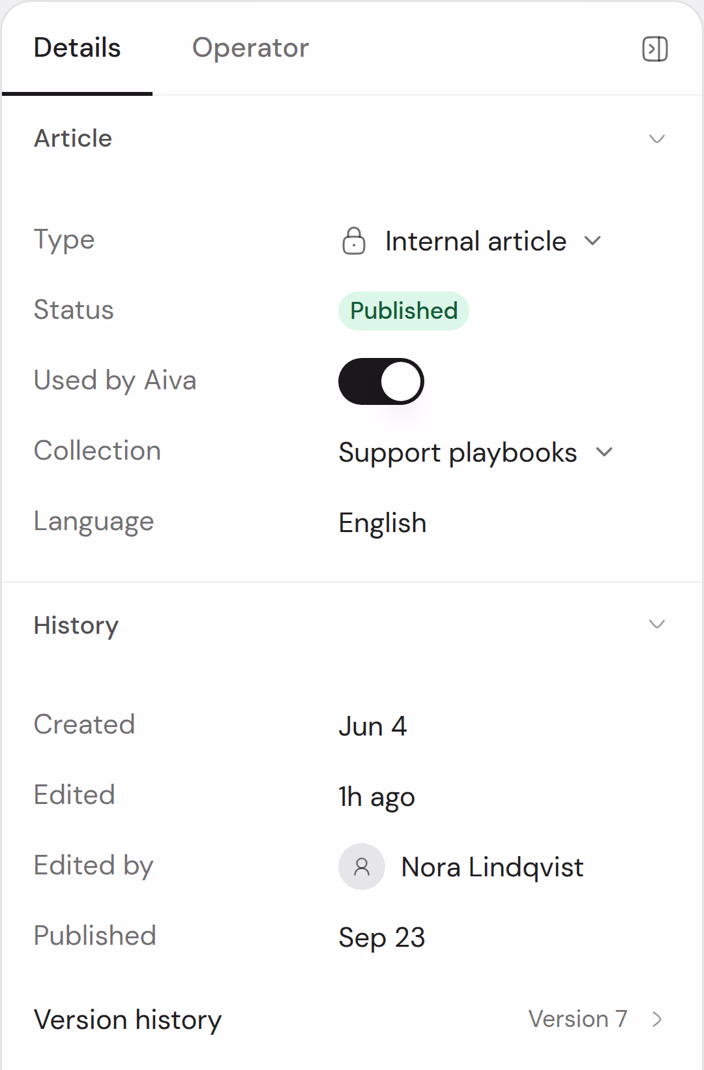Click the Sep 23 published date
The image size is (704, 1070).
point(382,938)
